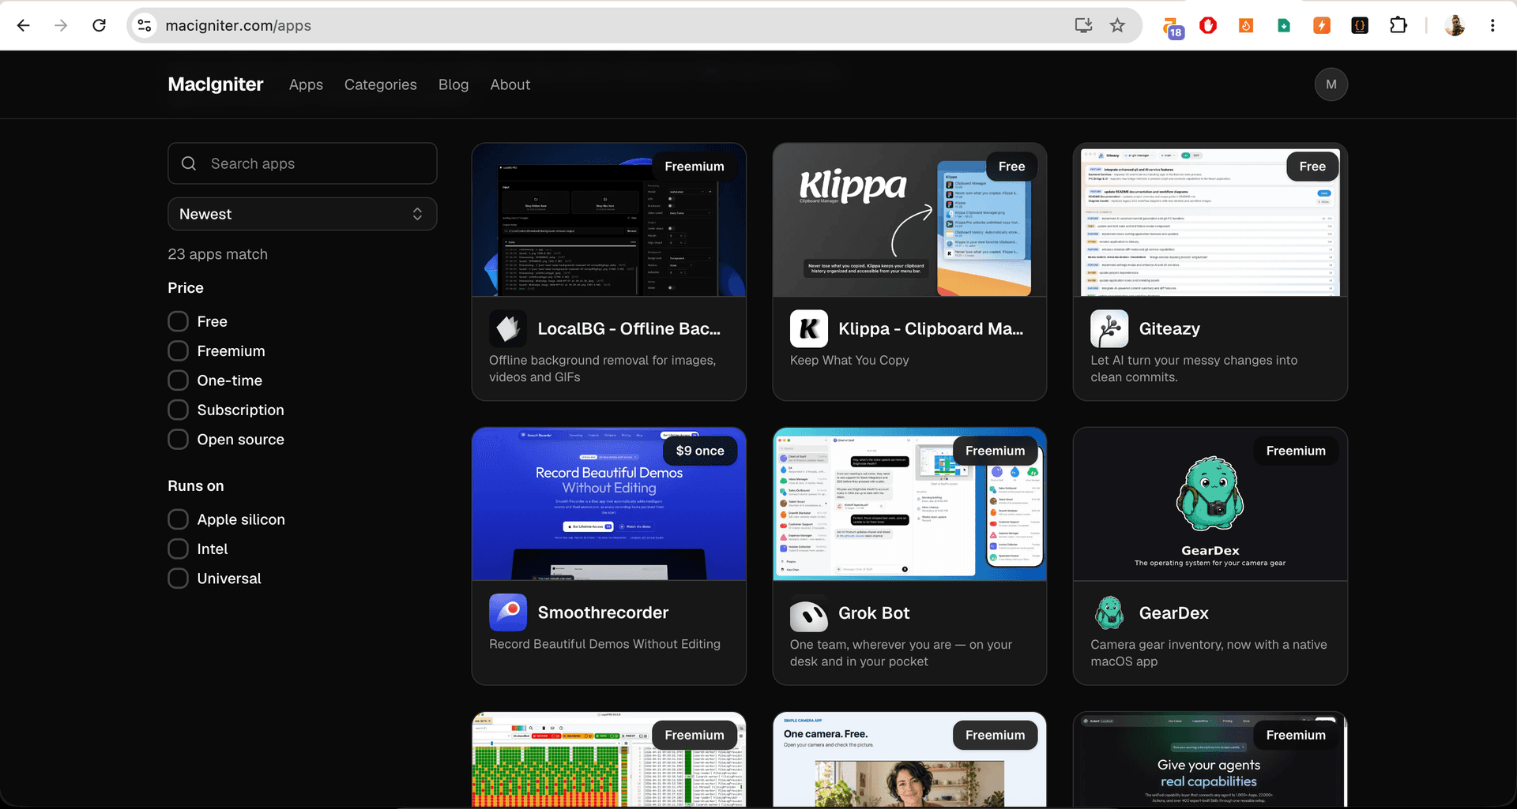Image resolution: width=1517 pixels, height=809 pixels.
Task: Open the Klippa screenshot thumbnail
Action: [909, 220]
